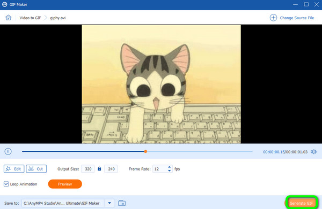This screenshot has width=322, height=209.
Task: Click the Generate GIF button
Action: click(301, 203)
